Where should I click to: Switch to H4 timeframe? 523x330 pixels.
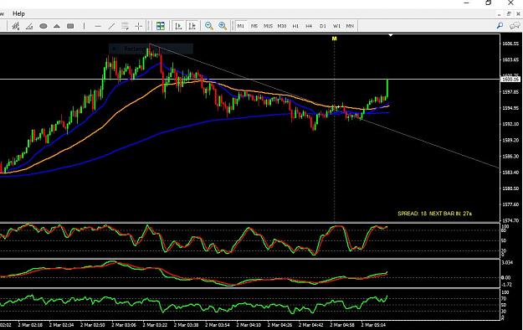[309, 26]
